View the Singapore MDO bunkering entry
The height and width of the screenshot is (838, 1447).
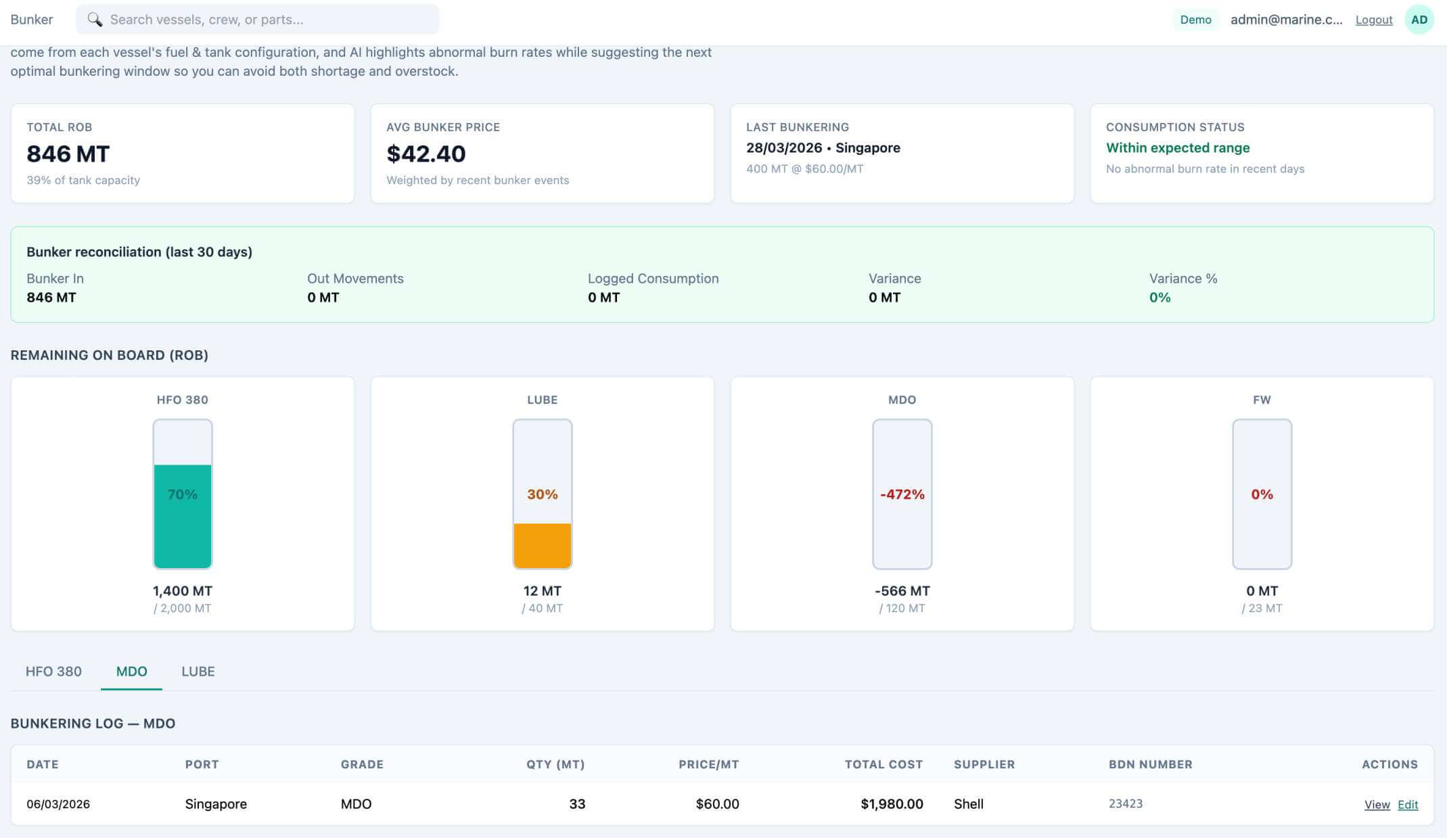pyautogui.click(x=1377, y=804)
